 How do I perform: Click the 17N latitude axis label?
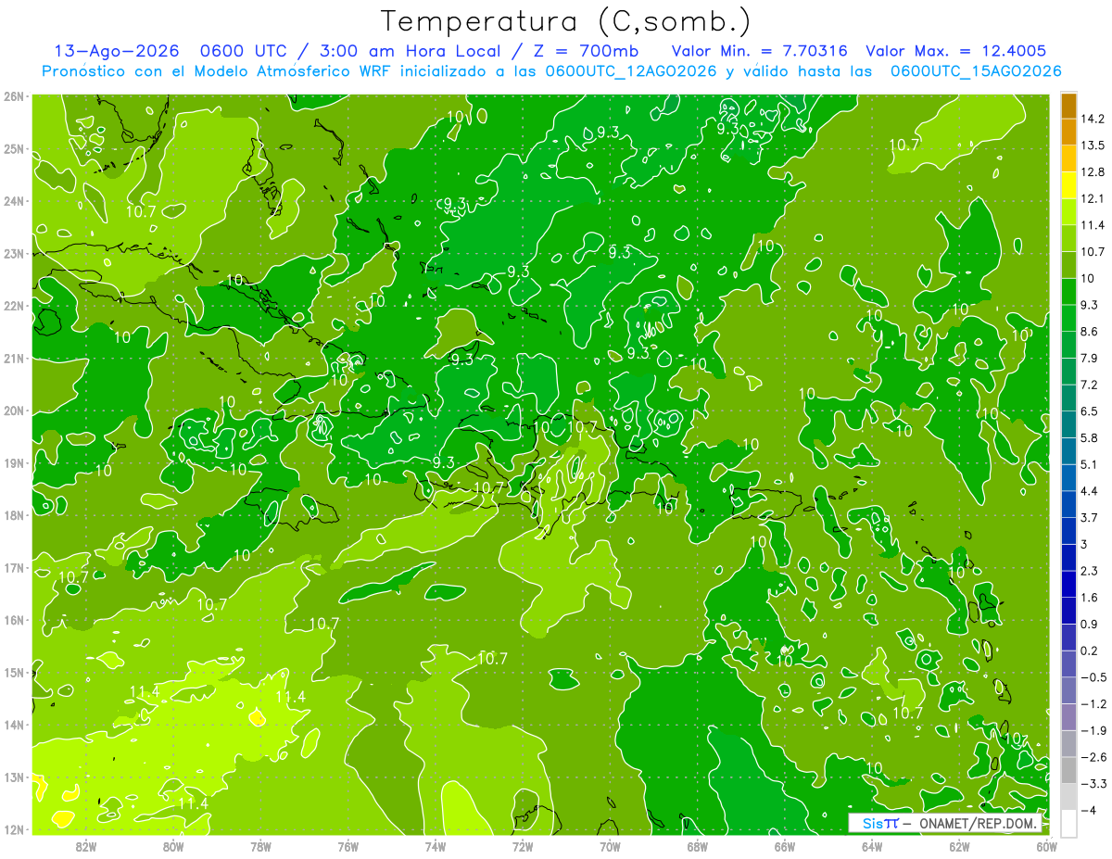[13, 567]
